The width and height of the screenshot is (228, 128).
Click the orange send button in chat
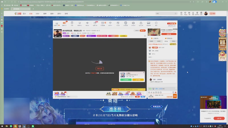[x=175, y=96]
